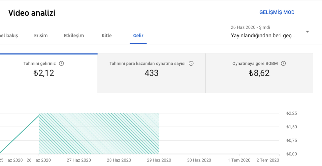Viewport: 322px width, 166px height.
Task: Select Tahmini para kazanılan oynatma sayısı card
Action: click(x=152, y=73)
